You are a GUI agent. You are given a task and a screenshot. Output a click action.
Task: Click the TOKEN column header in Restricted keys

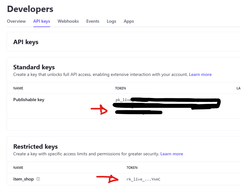[132, 168]
